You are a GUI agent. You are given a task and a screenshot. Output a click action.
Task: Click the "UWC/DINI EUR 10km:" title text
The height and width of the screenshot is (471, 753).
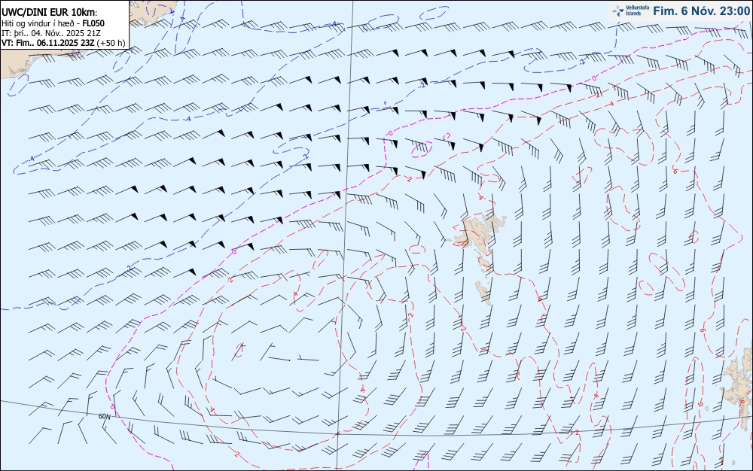coord(50,13)
